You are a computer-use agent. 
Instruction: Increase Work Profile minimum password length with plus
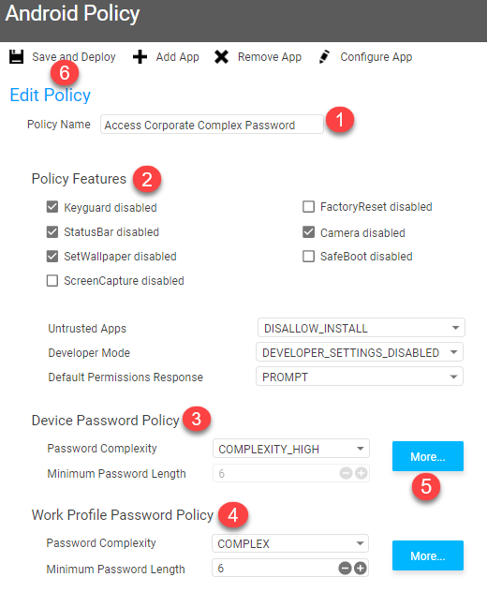[x=361, y=568]
